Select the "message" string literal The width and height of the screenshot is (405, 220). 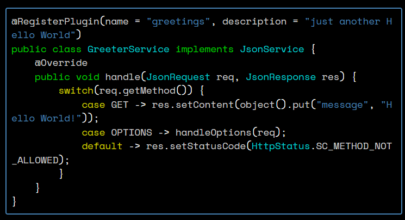342,105
